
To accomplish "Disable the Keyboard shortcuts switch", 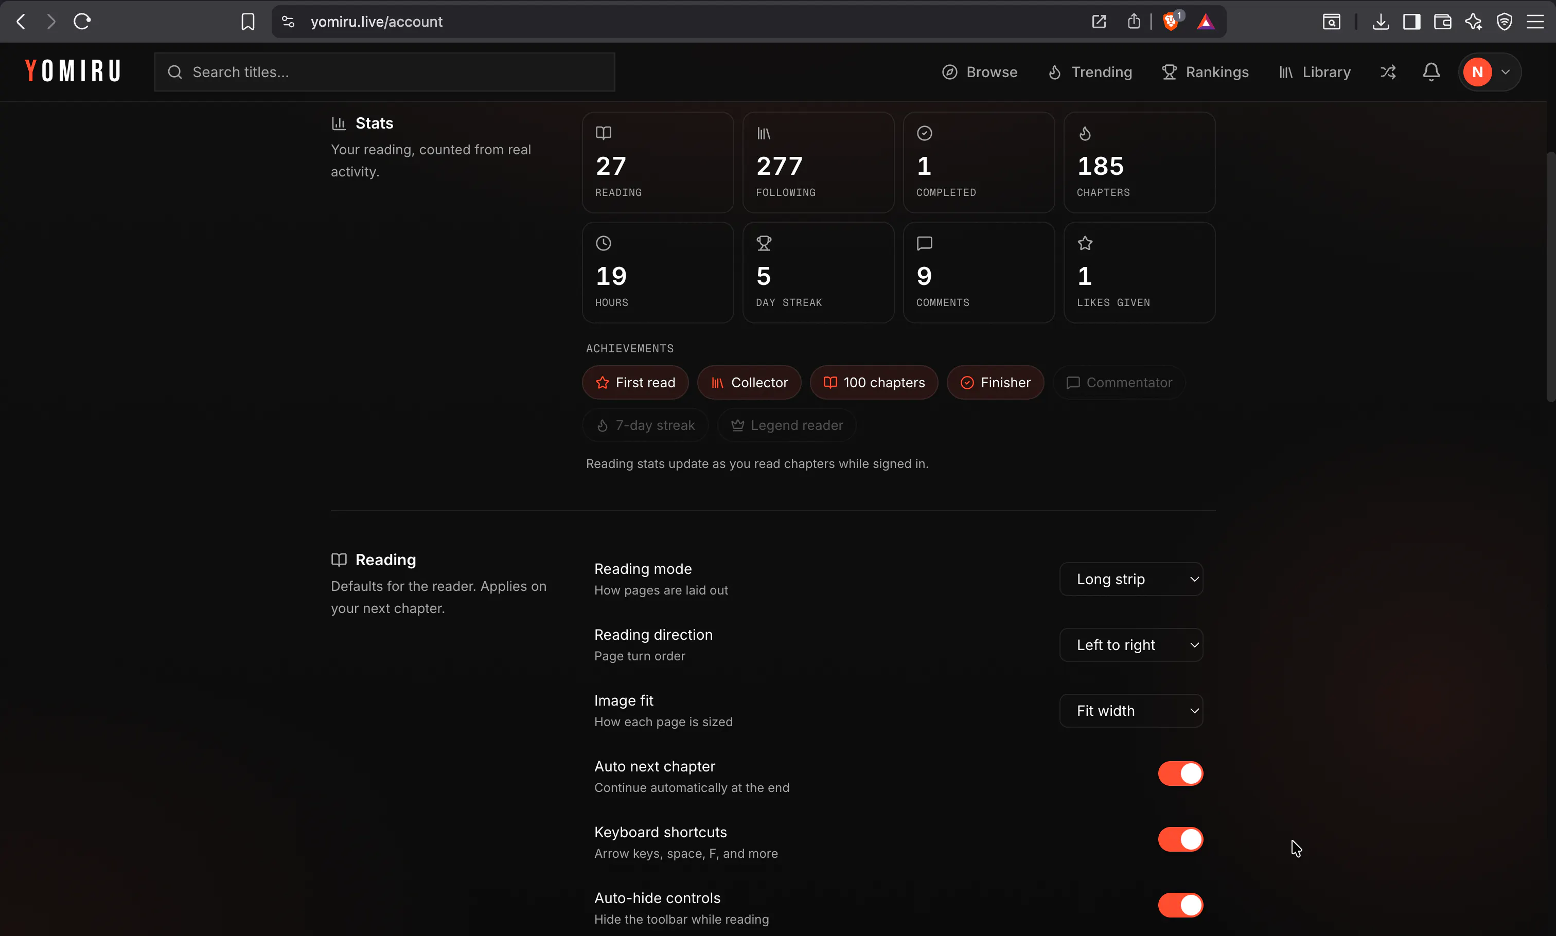I will (x=1180, y=839).
